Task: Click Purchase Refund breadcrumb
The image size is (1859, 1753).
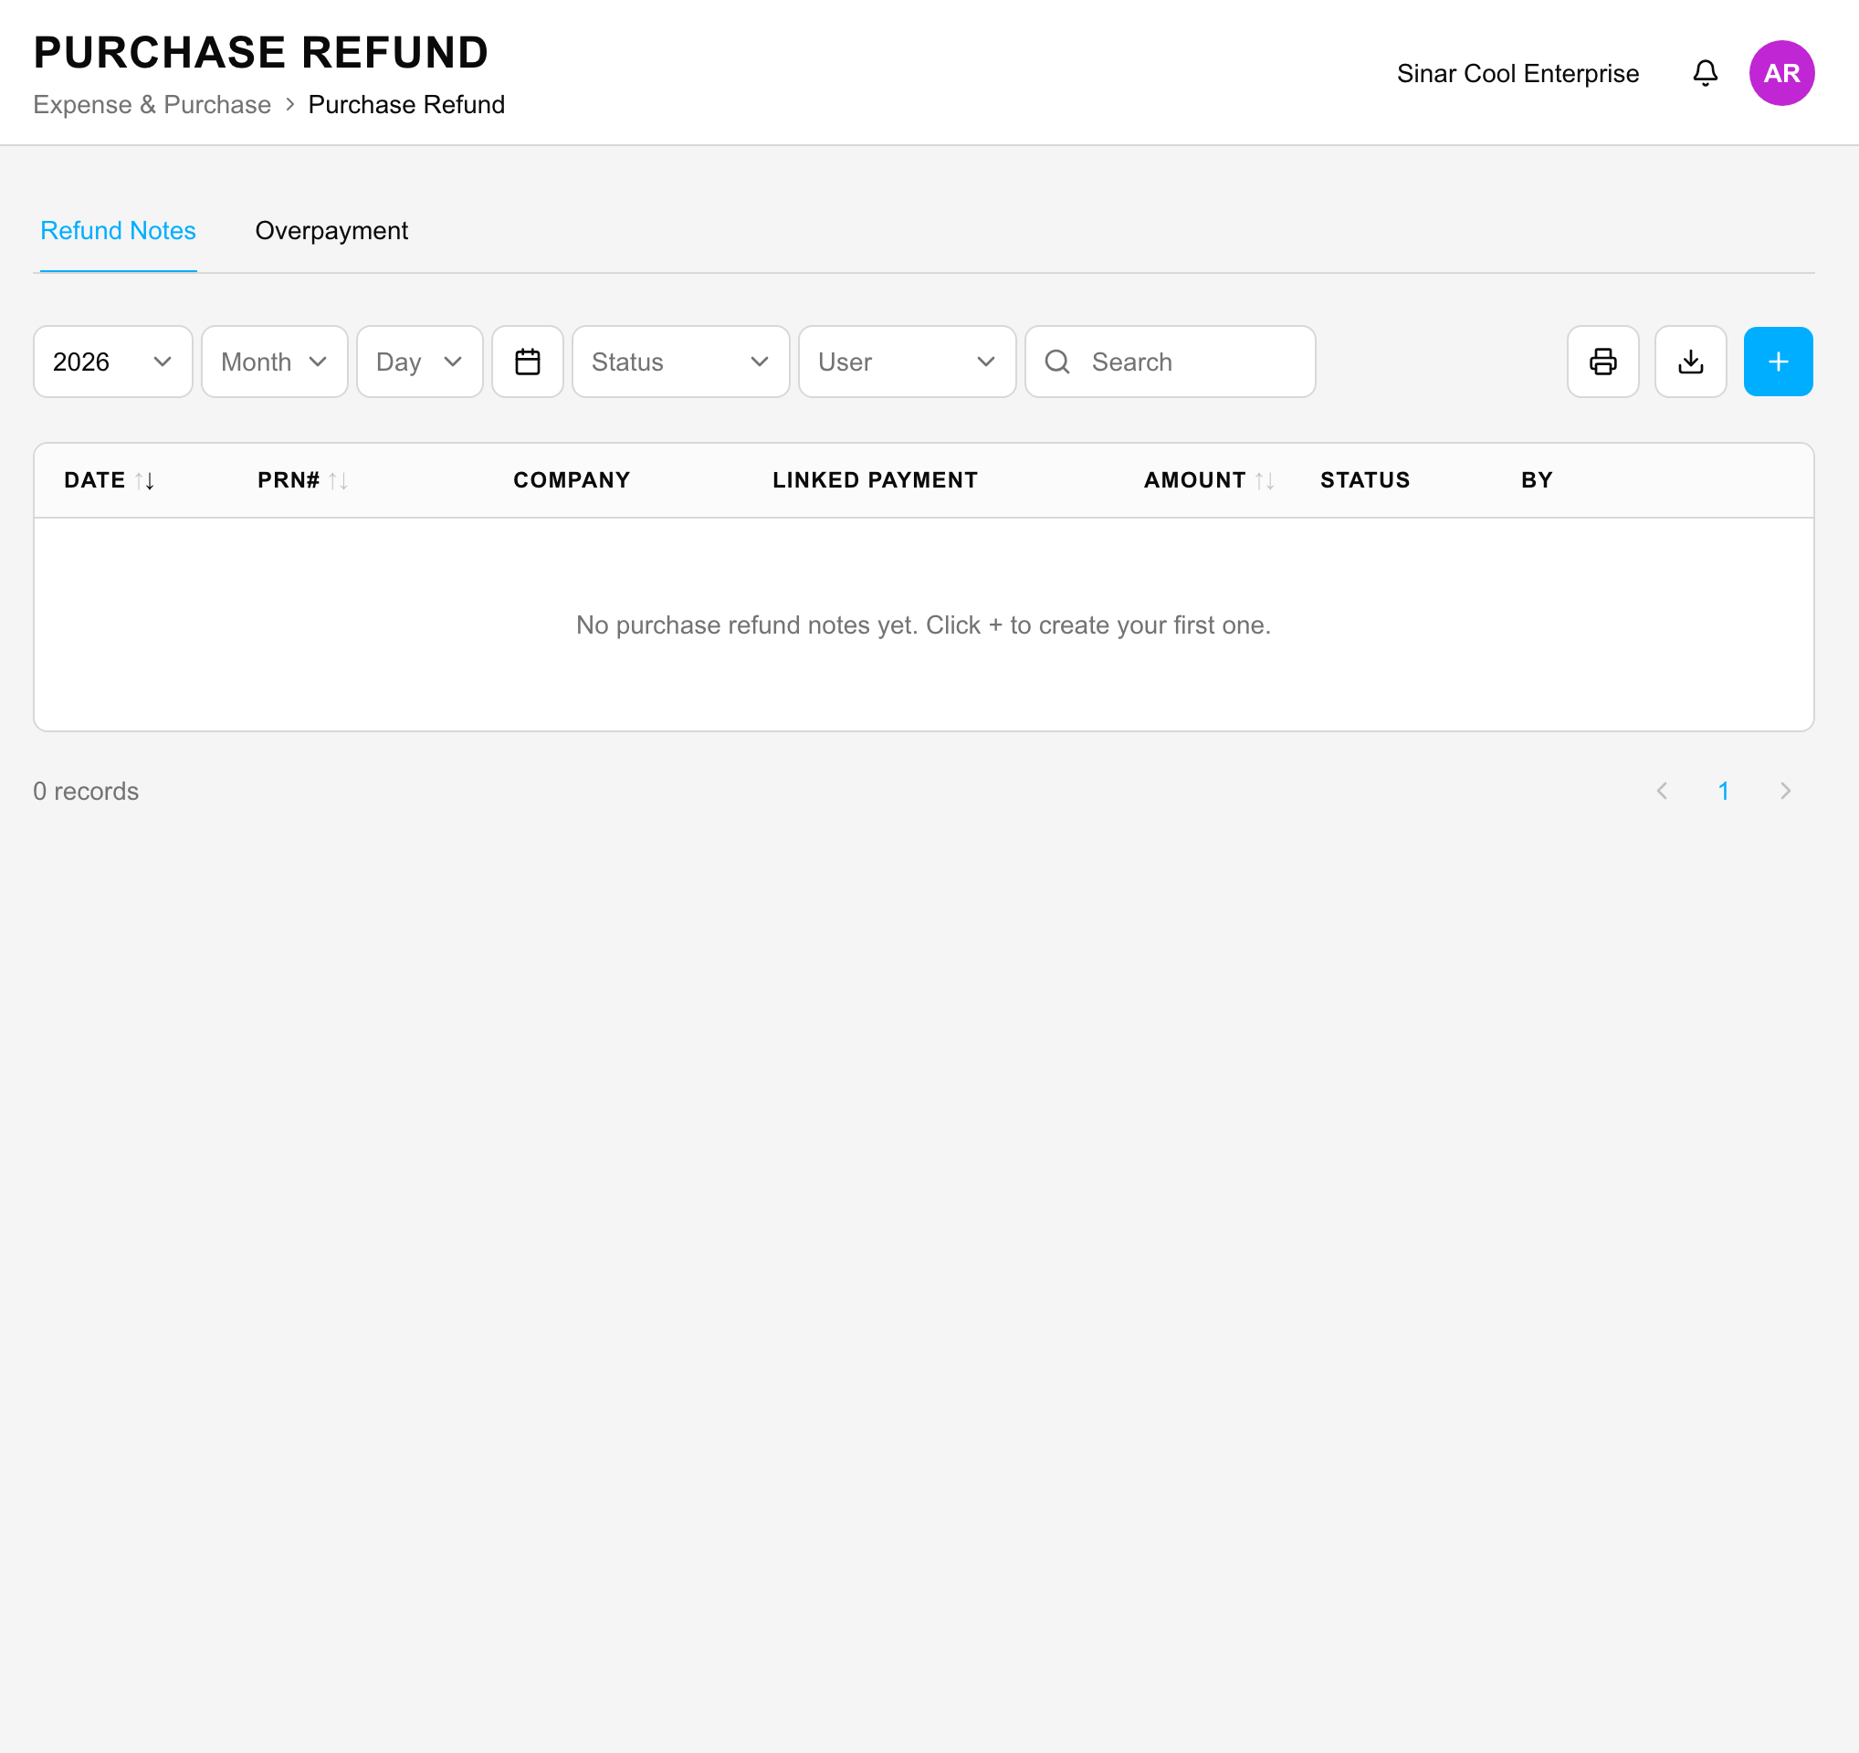Action: click(405, 105)
